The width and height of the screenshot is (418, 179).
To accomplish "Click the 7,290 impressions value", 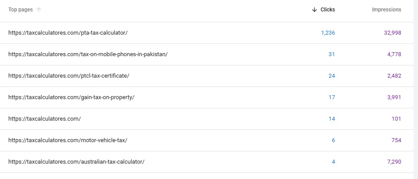I will pos(394,162).
